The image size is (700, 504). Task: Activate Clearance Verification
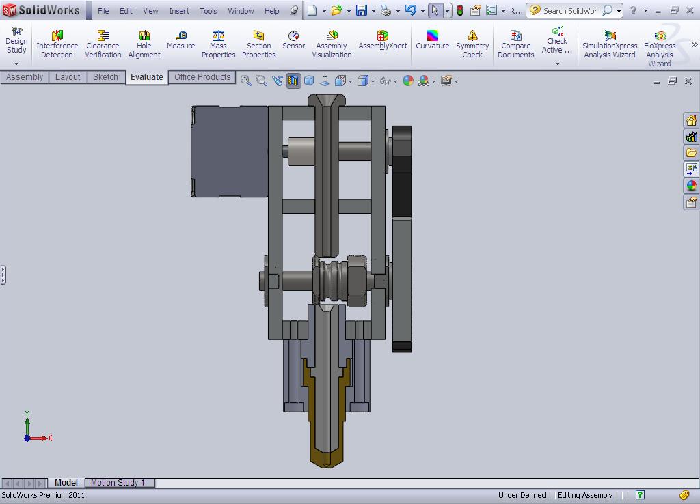coord(103,41)
